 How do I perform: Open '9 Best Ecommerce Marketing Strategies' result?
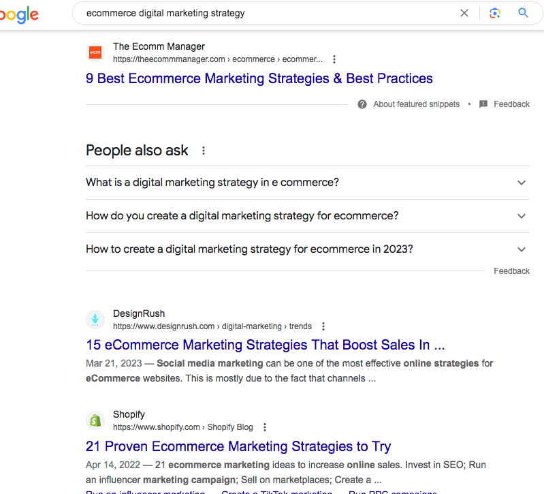[259, 78]
